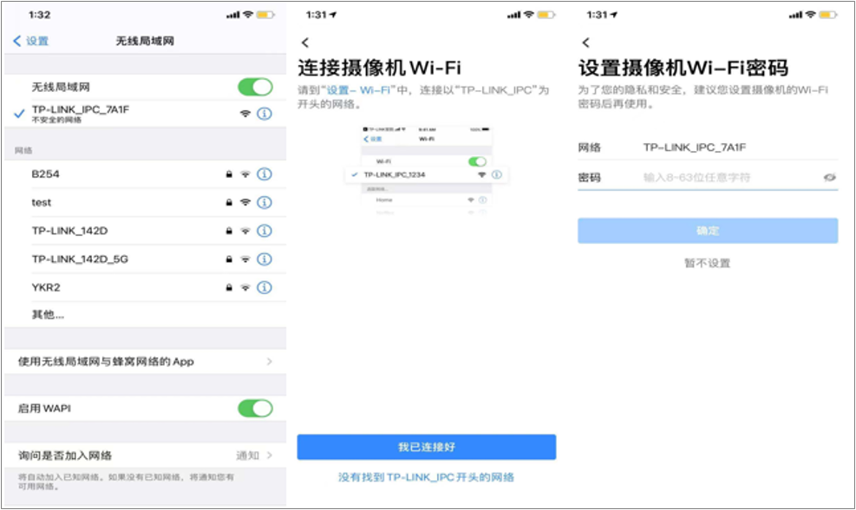This screenshot has height=510, width=856.
Task: Tap info icon for test network
Action: click(265, 202)
